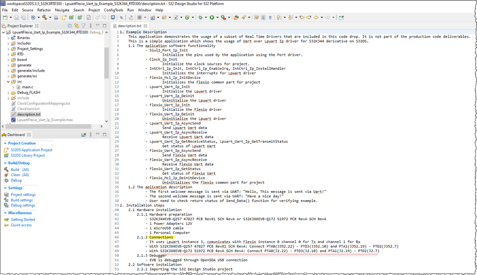Open the Refactor menu
Screen dimensions: 477x275
click(44, 10)
